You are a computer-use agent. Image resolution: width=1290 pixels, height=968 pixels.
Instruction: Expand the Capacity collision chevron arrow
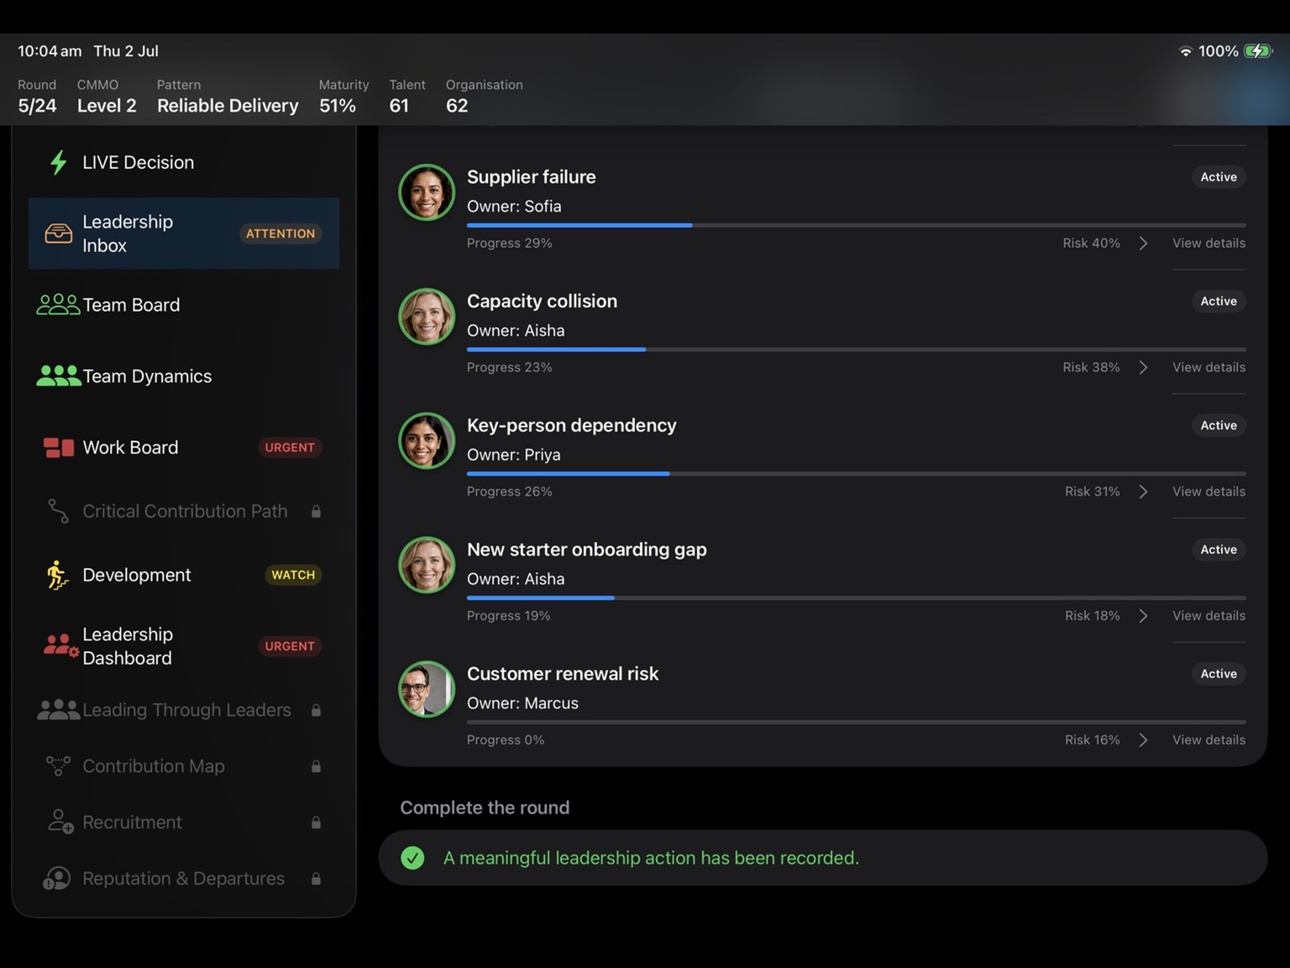pos(1143,367)
